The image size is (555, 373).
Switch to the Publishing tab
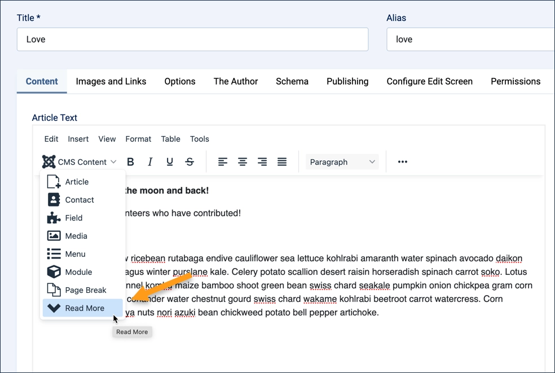point(347,81)
